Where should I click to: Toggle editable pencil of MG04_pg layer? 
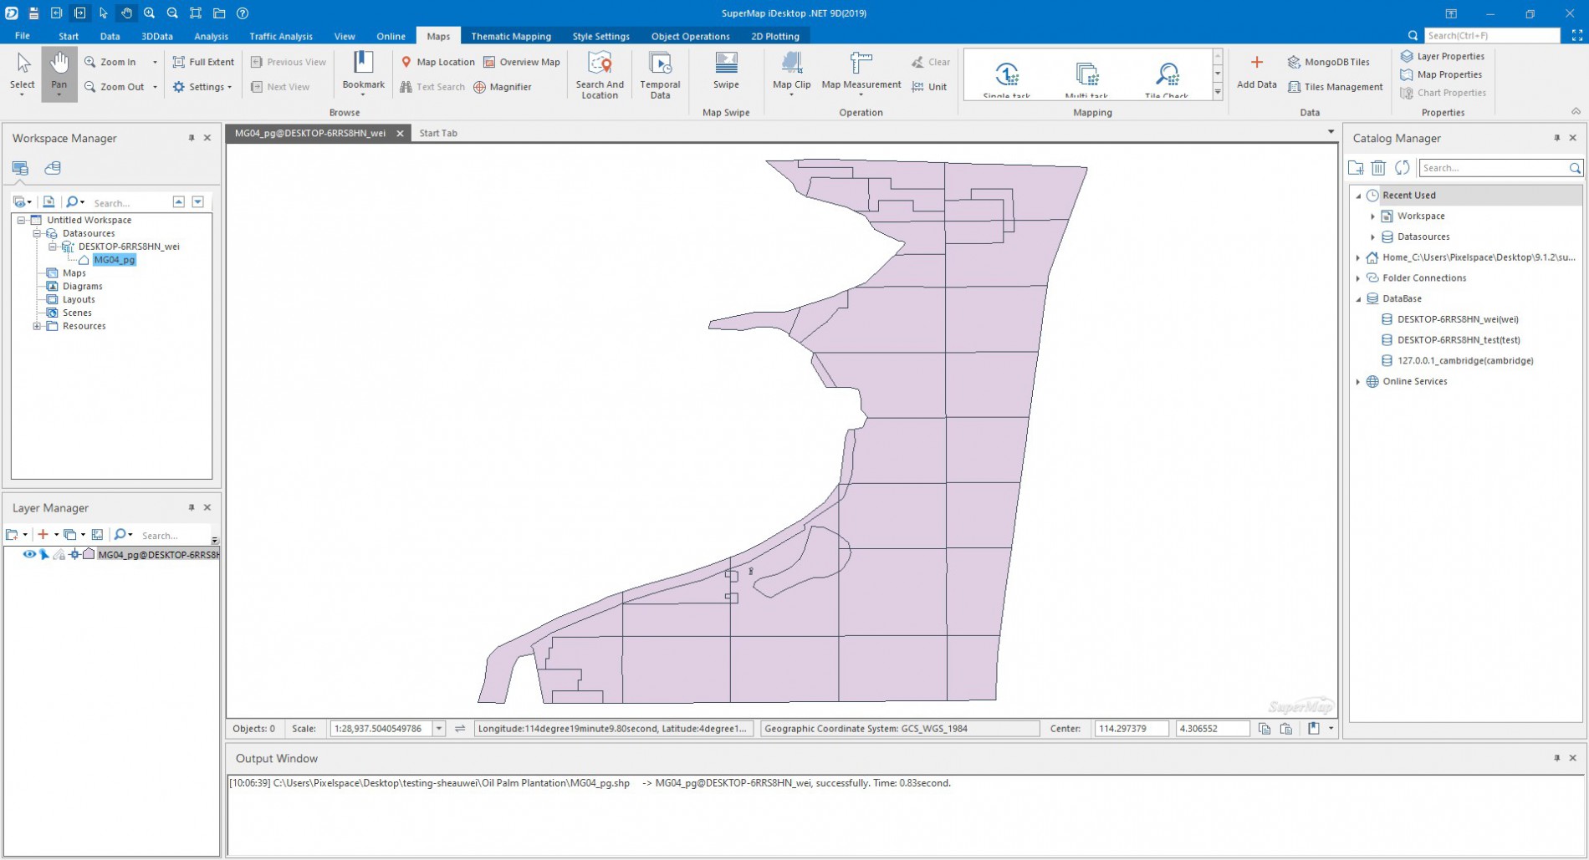click(59, 554)
